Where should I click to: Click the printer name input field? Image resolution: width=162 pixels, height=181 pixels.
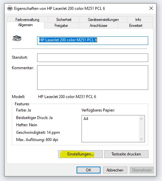[93, 41]
